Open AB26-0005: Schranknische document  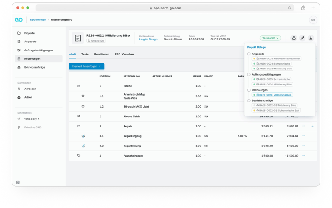pos(271,79)
